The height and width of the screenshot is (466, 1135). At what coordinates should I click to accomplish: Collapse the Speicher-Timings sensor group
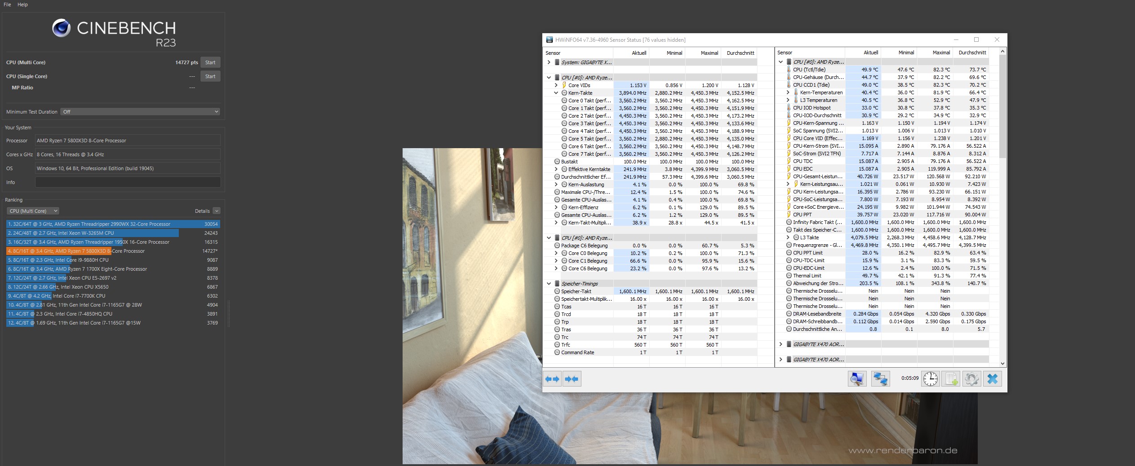(549, 284)
